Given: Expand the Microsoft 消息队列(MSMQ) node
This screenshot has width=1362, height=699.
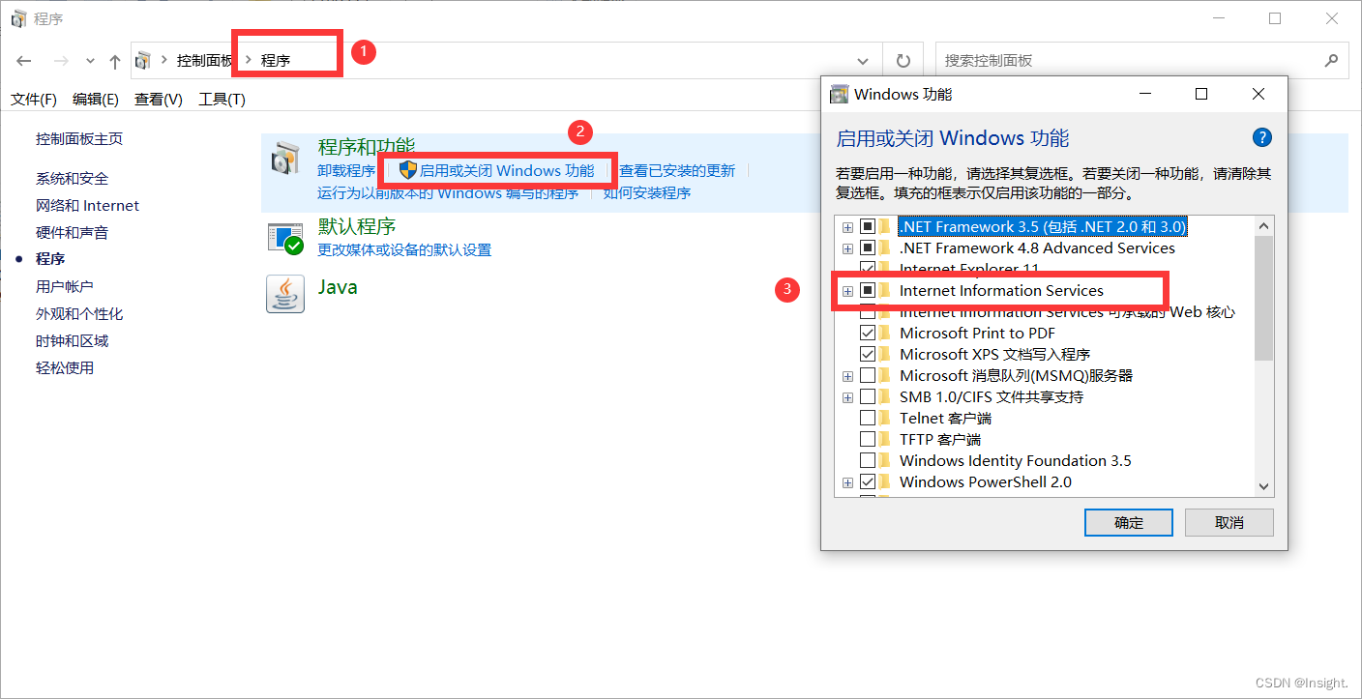Looking at the screenshot, I should click(847, 375).
